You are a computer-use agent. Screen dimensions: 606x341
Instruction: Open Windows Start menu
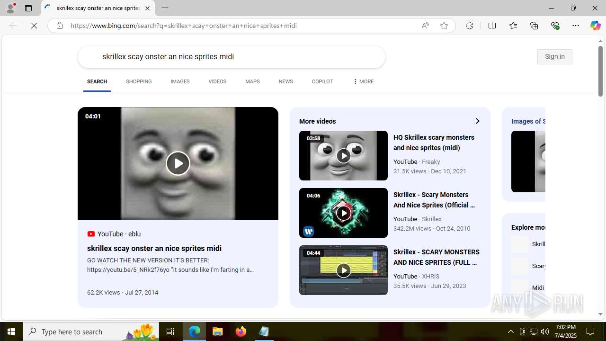pos(11,332)
